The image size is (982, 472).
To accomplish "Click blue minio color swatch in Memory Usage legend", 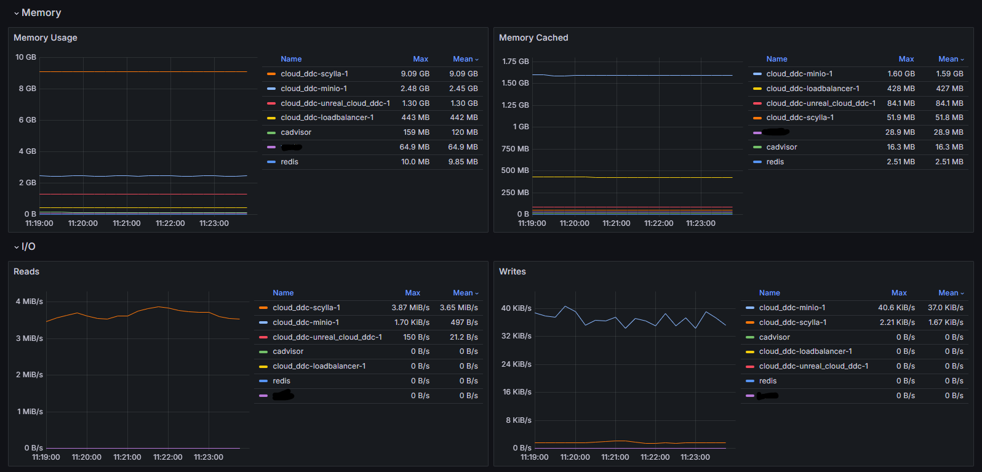I will pyautogui.click(x=271, y=89).
